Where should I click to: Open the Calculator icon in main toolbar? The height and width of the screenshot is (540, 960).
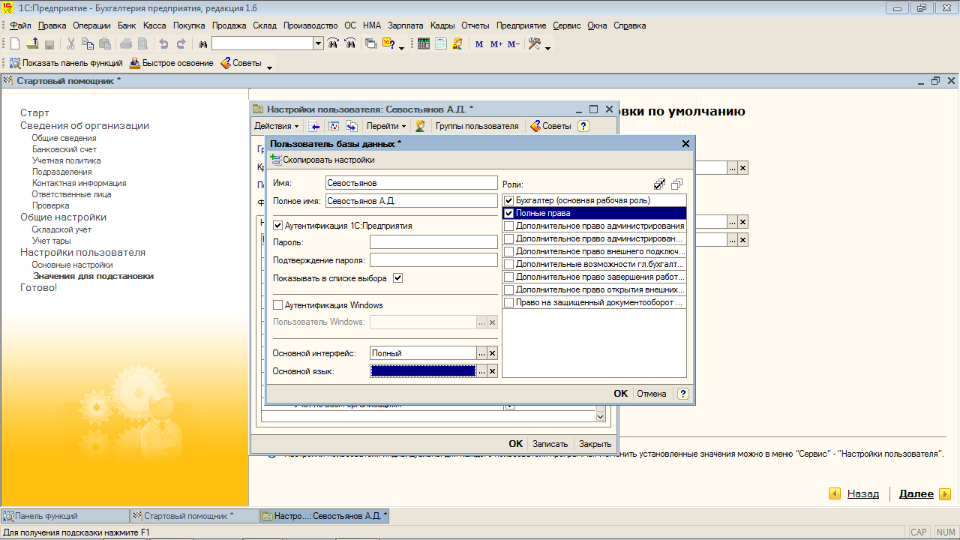pyautogui.click(x=424, y=44)
